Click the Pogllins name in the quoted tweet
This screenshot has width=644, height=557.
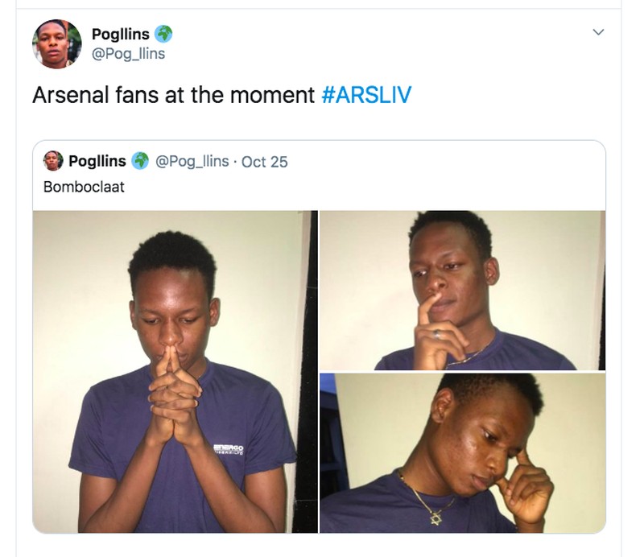[97, 161]
